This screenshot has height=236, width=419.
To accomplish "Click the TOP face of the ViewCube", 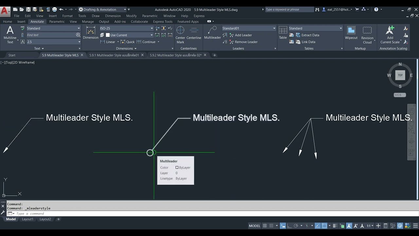I will click(400, 75).
